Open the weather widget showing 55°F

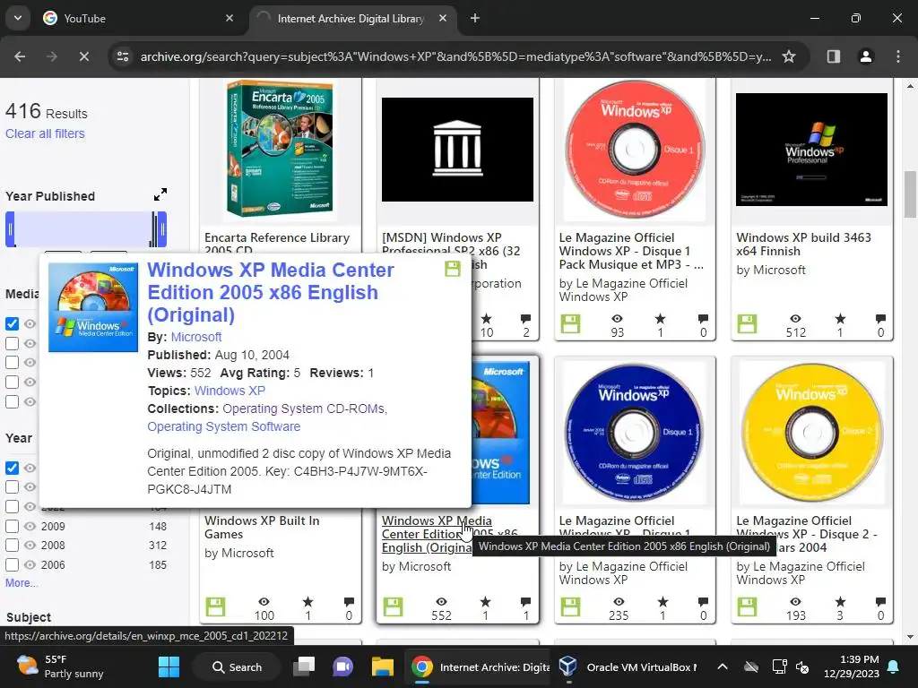click(x=60, y=666)
